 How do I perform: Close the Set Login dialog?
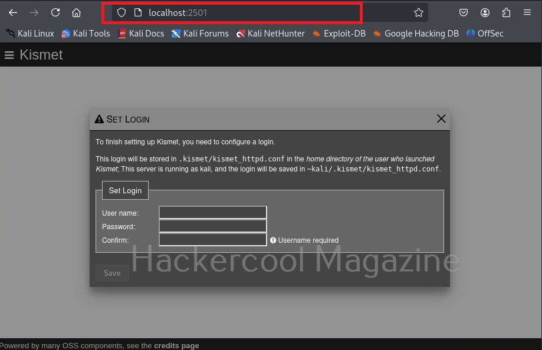[441, 118]
